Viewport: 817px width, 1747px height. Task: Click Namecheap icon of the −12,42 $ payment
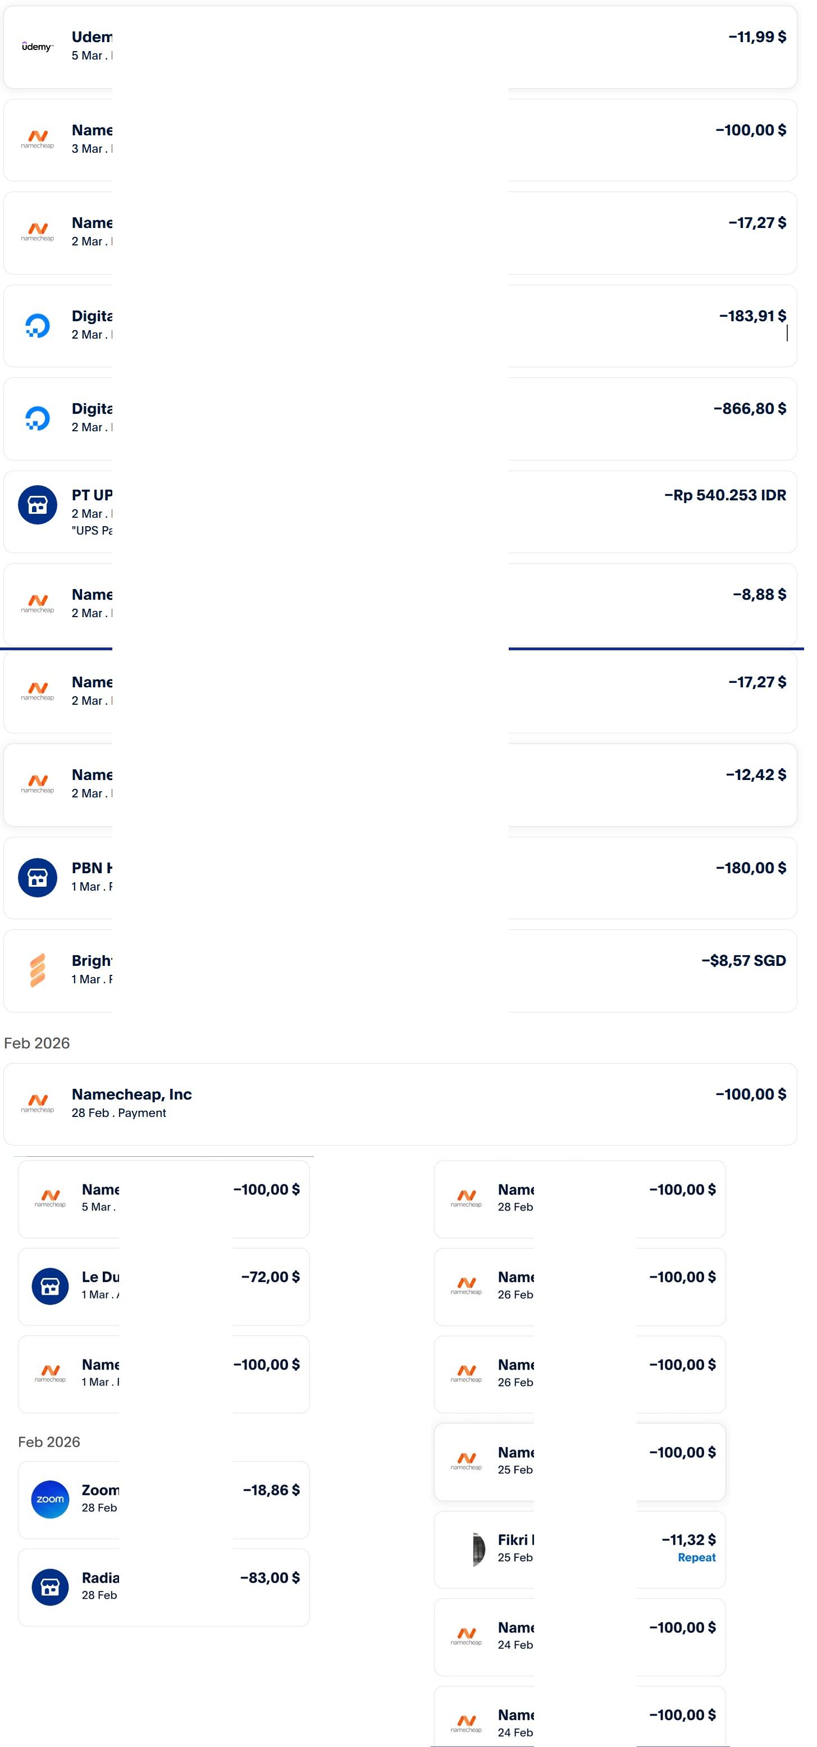click(37, 783)
